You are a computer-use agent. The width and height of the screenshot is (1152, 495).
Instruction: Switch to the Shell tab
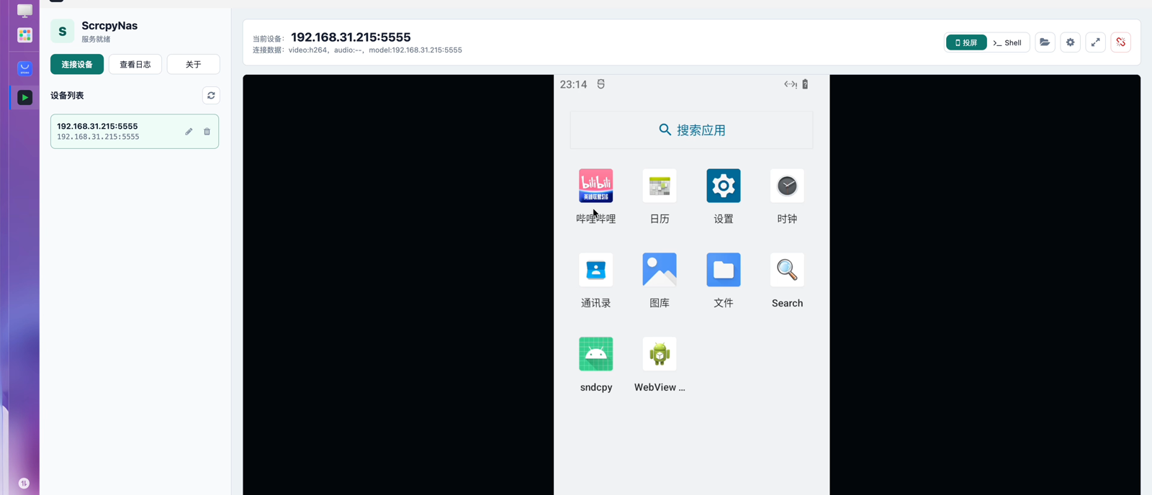coord(1007,42)
